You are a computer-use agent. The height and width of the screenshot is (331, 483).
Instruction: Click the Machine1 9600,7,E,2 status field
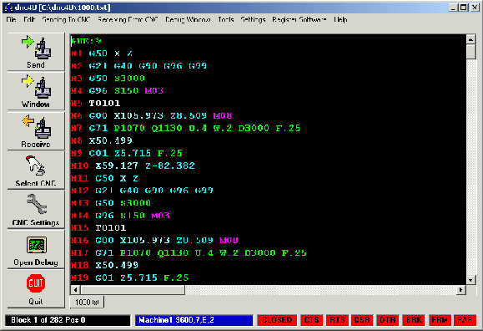pyautogui.click(x=194, y=320)
